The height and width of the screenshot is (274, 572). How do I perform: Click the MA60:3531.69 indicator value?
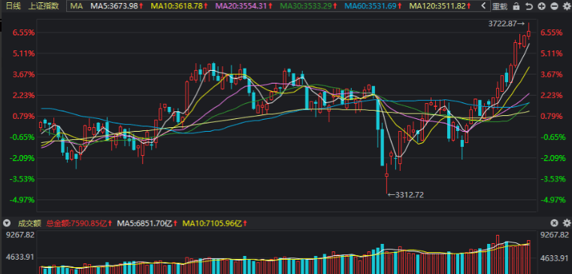tap(371, 6)
